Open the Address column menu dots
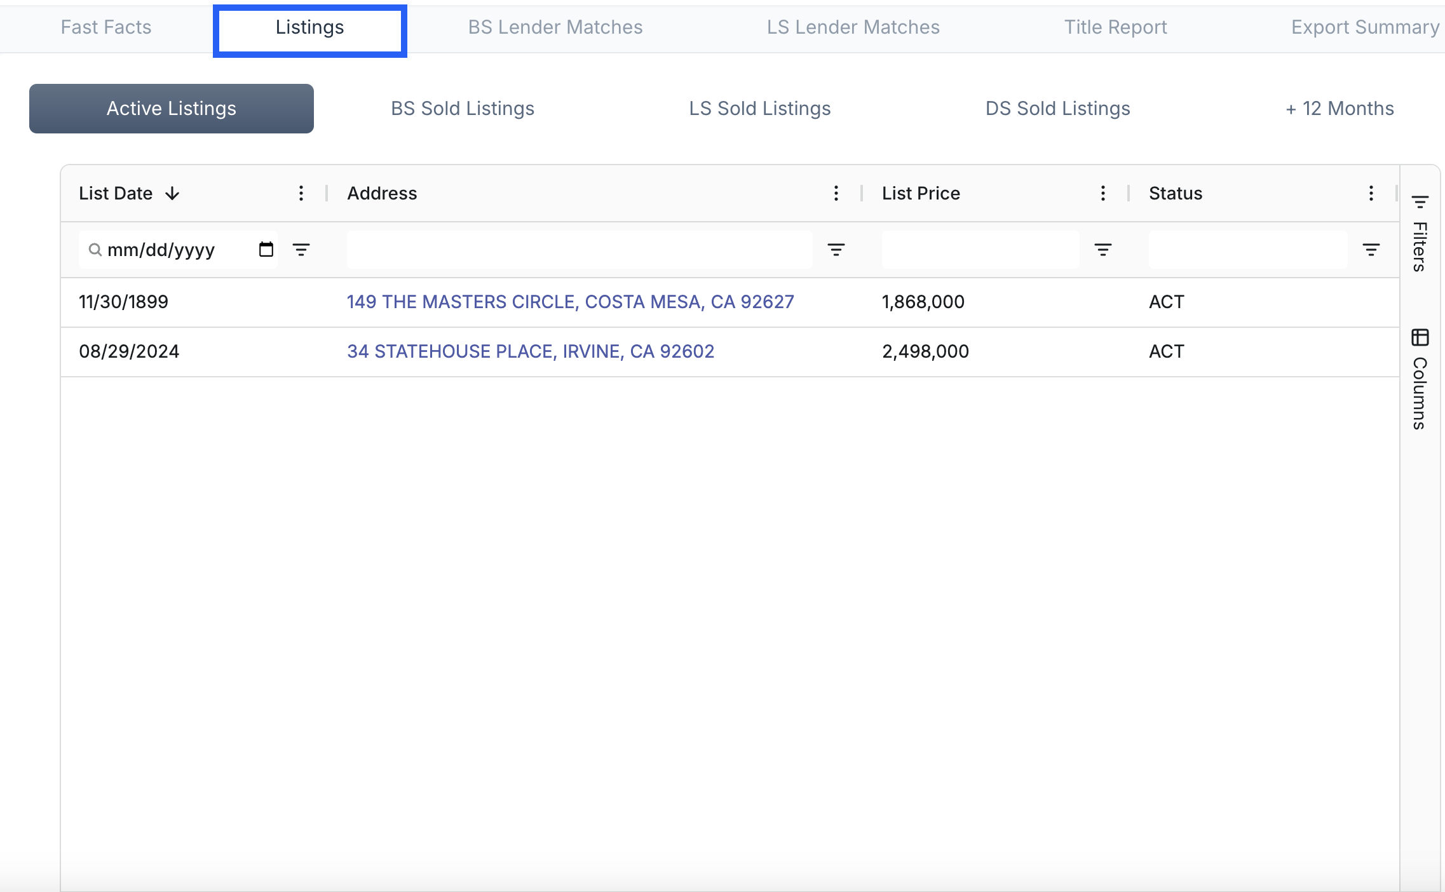Image resolution: width=1445 pixels, height=892 pixels. [x=836, y=193]
